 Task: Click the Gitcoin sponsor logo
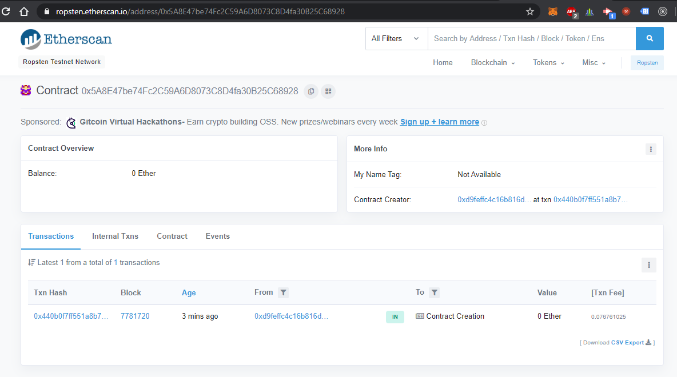pyautogui.click(x=71, y=123)
